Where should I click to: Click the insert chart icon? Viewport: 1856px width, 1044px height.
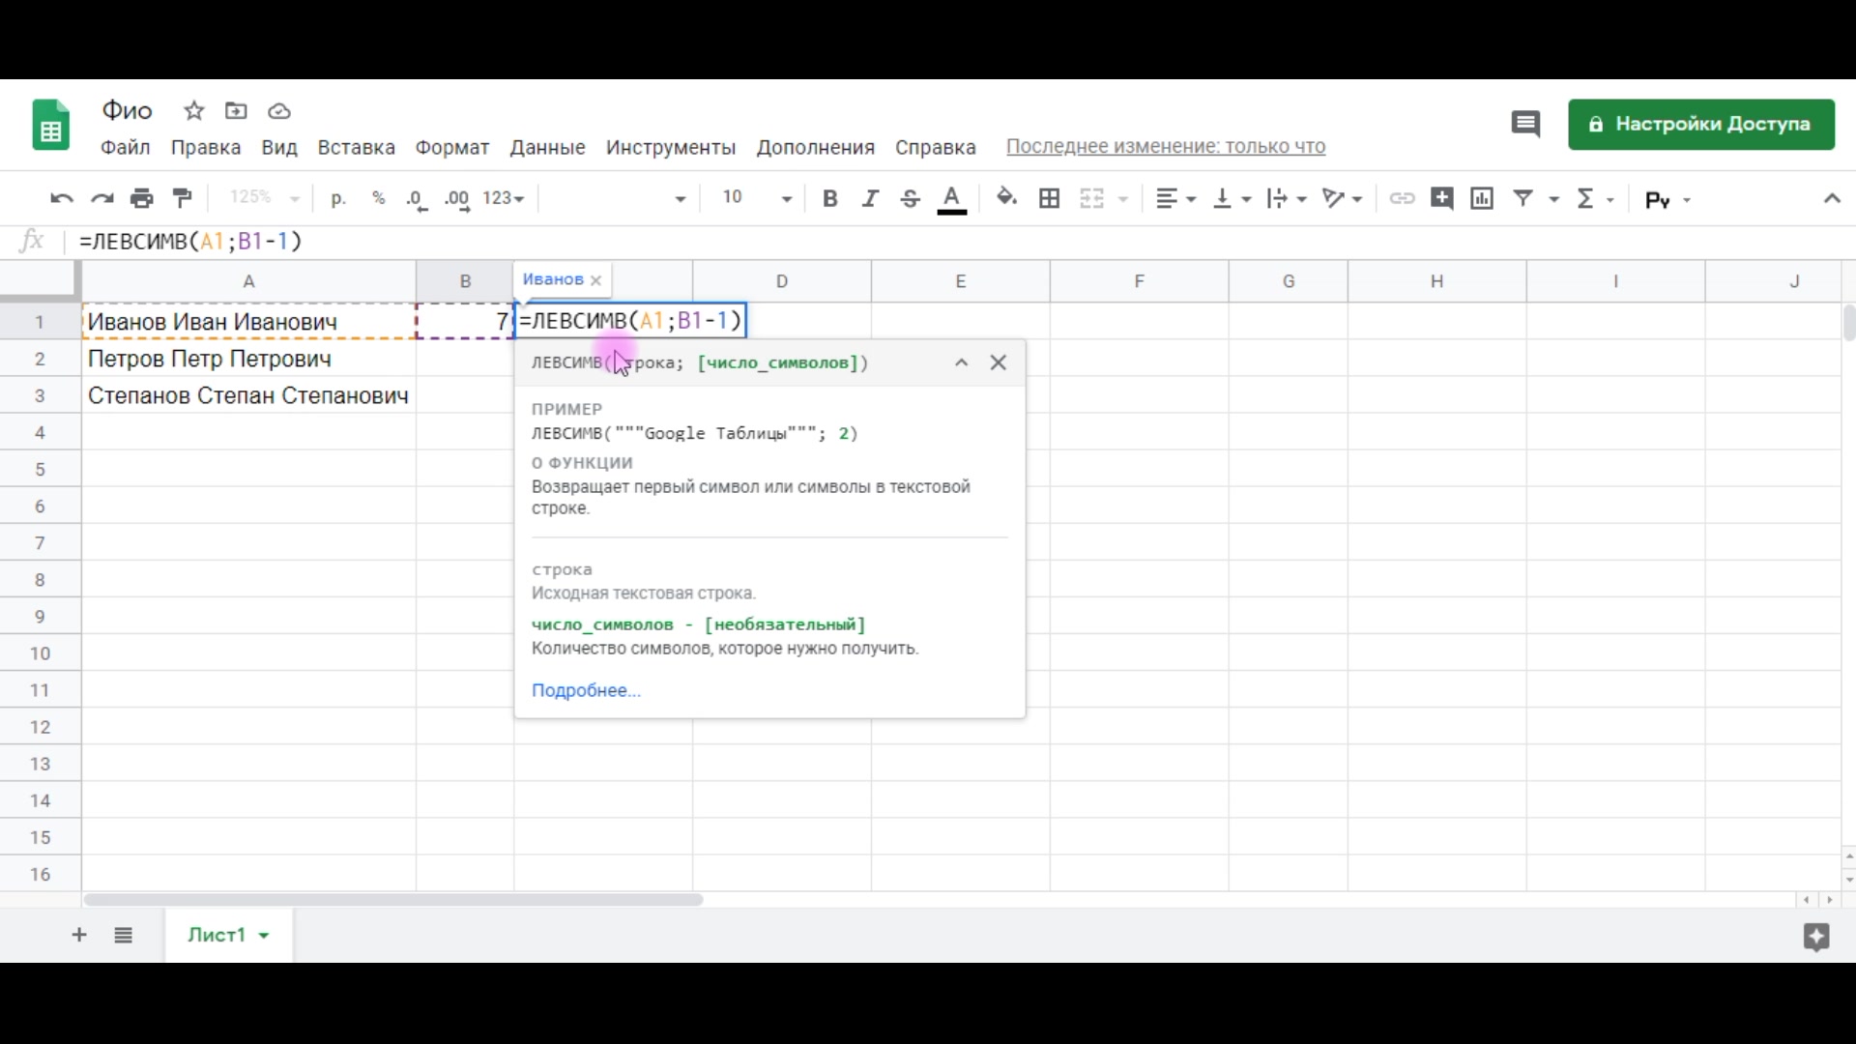(1482, 199)
